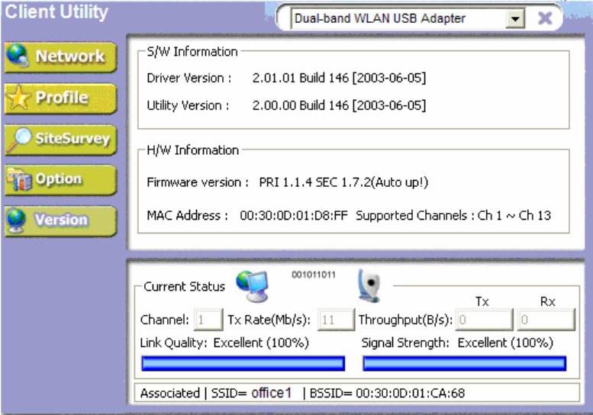Go to the Option tab

tap(60, 180)
